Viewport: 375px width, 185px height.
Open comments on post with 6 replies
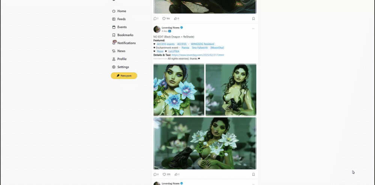[155, 175]
